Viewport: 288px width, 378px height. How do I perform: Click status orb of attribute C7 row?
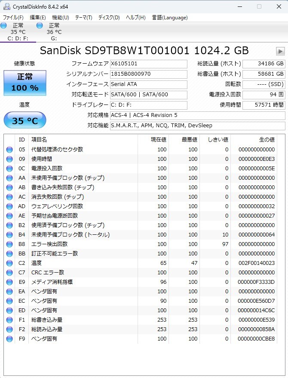9,273
